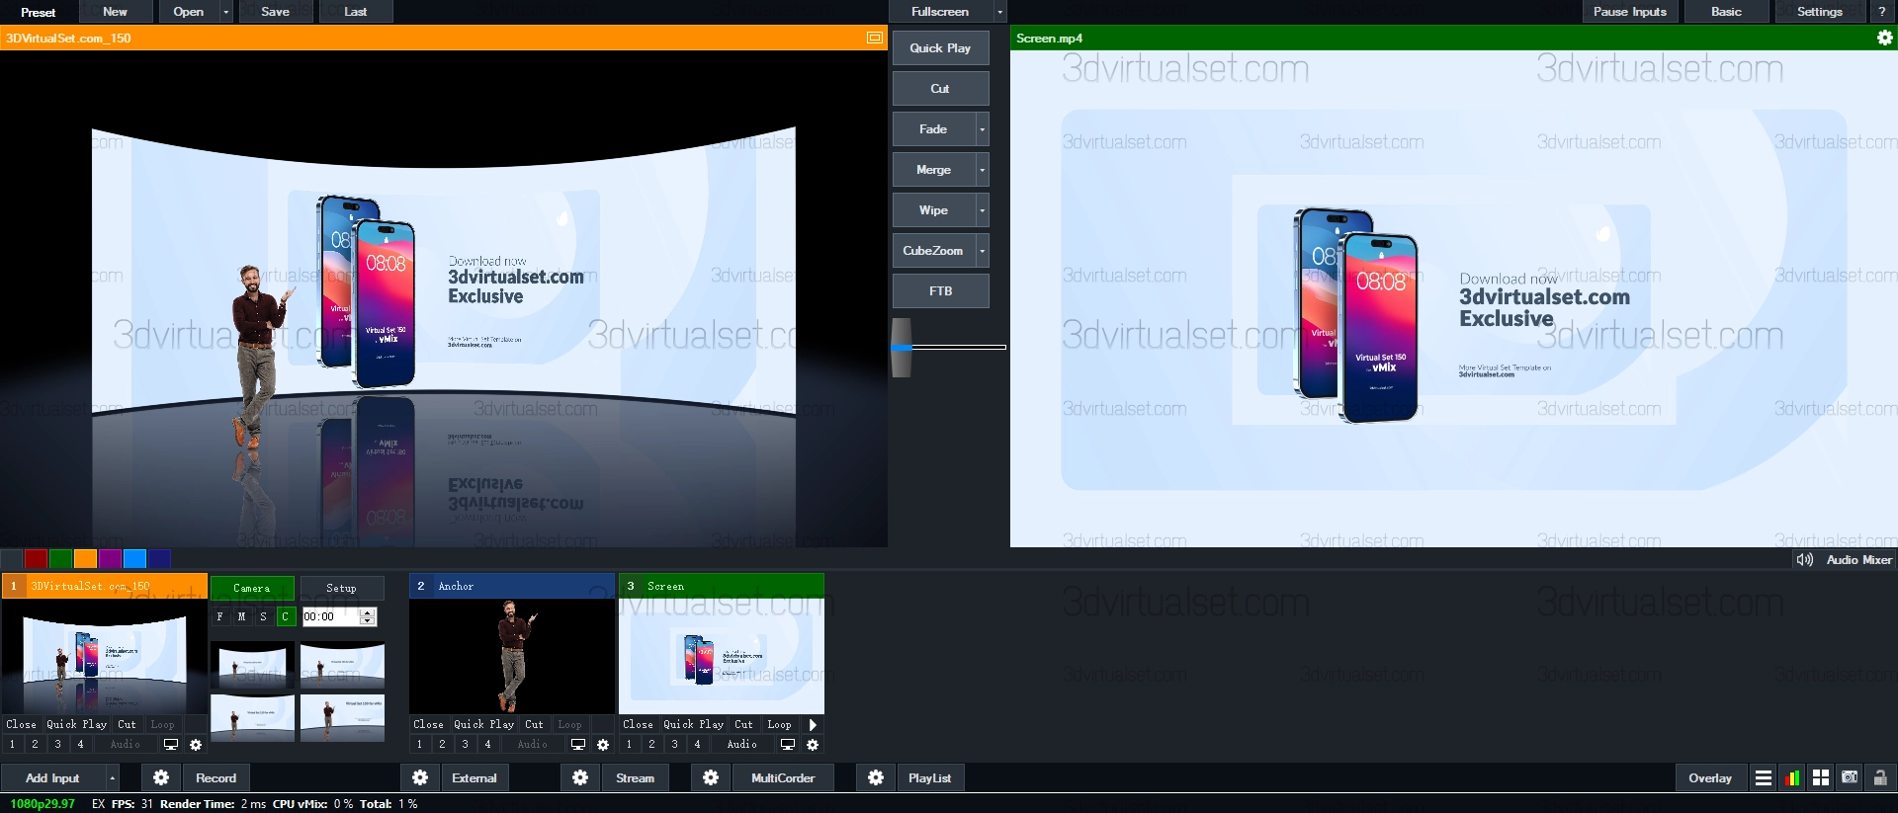The image size is (1898, 813).
Task: Switch to the Setup tab
Action: pos(341,588)
